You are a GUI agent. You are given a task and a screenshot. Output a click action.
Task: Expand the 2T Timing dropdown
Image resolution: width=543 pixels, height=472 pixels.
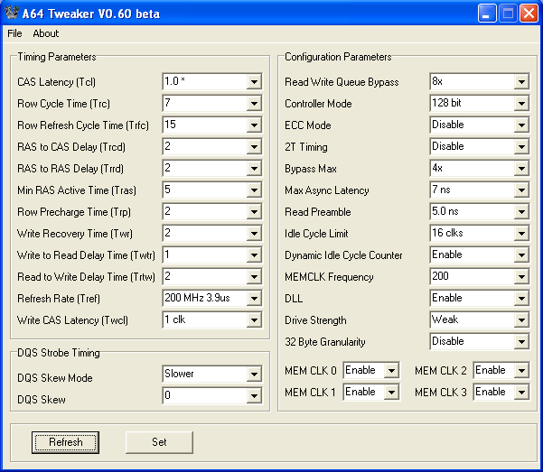(x=521, y=147)
